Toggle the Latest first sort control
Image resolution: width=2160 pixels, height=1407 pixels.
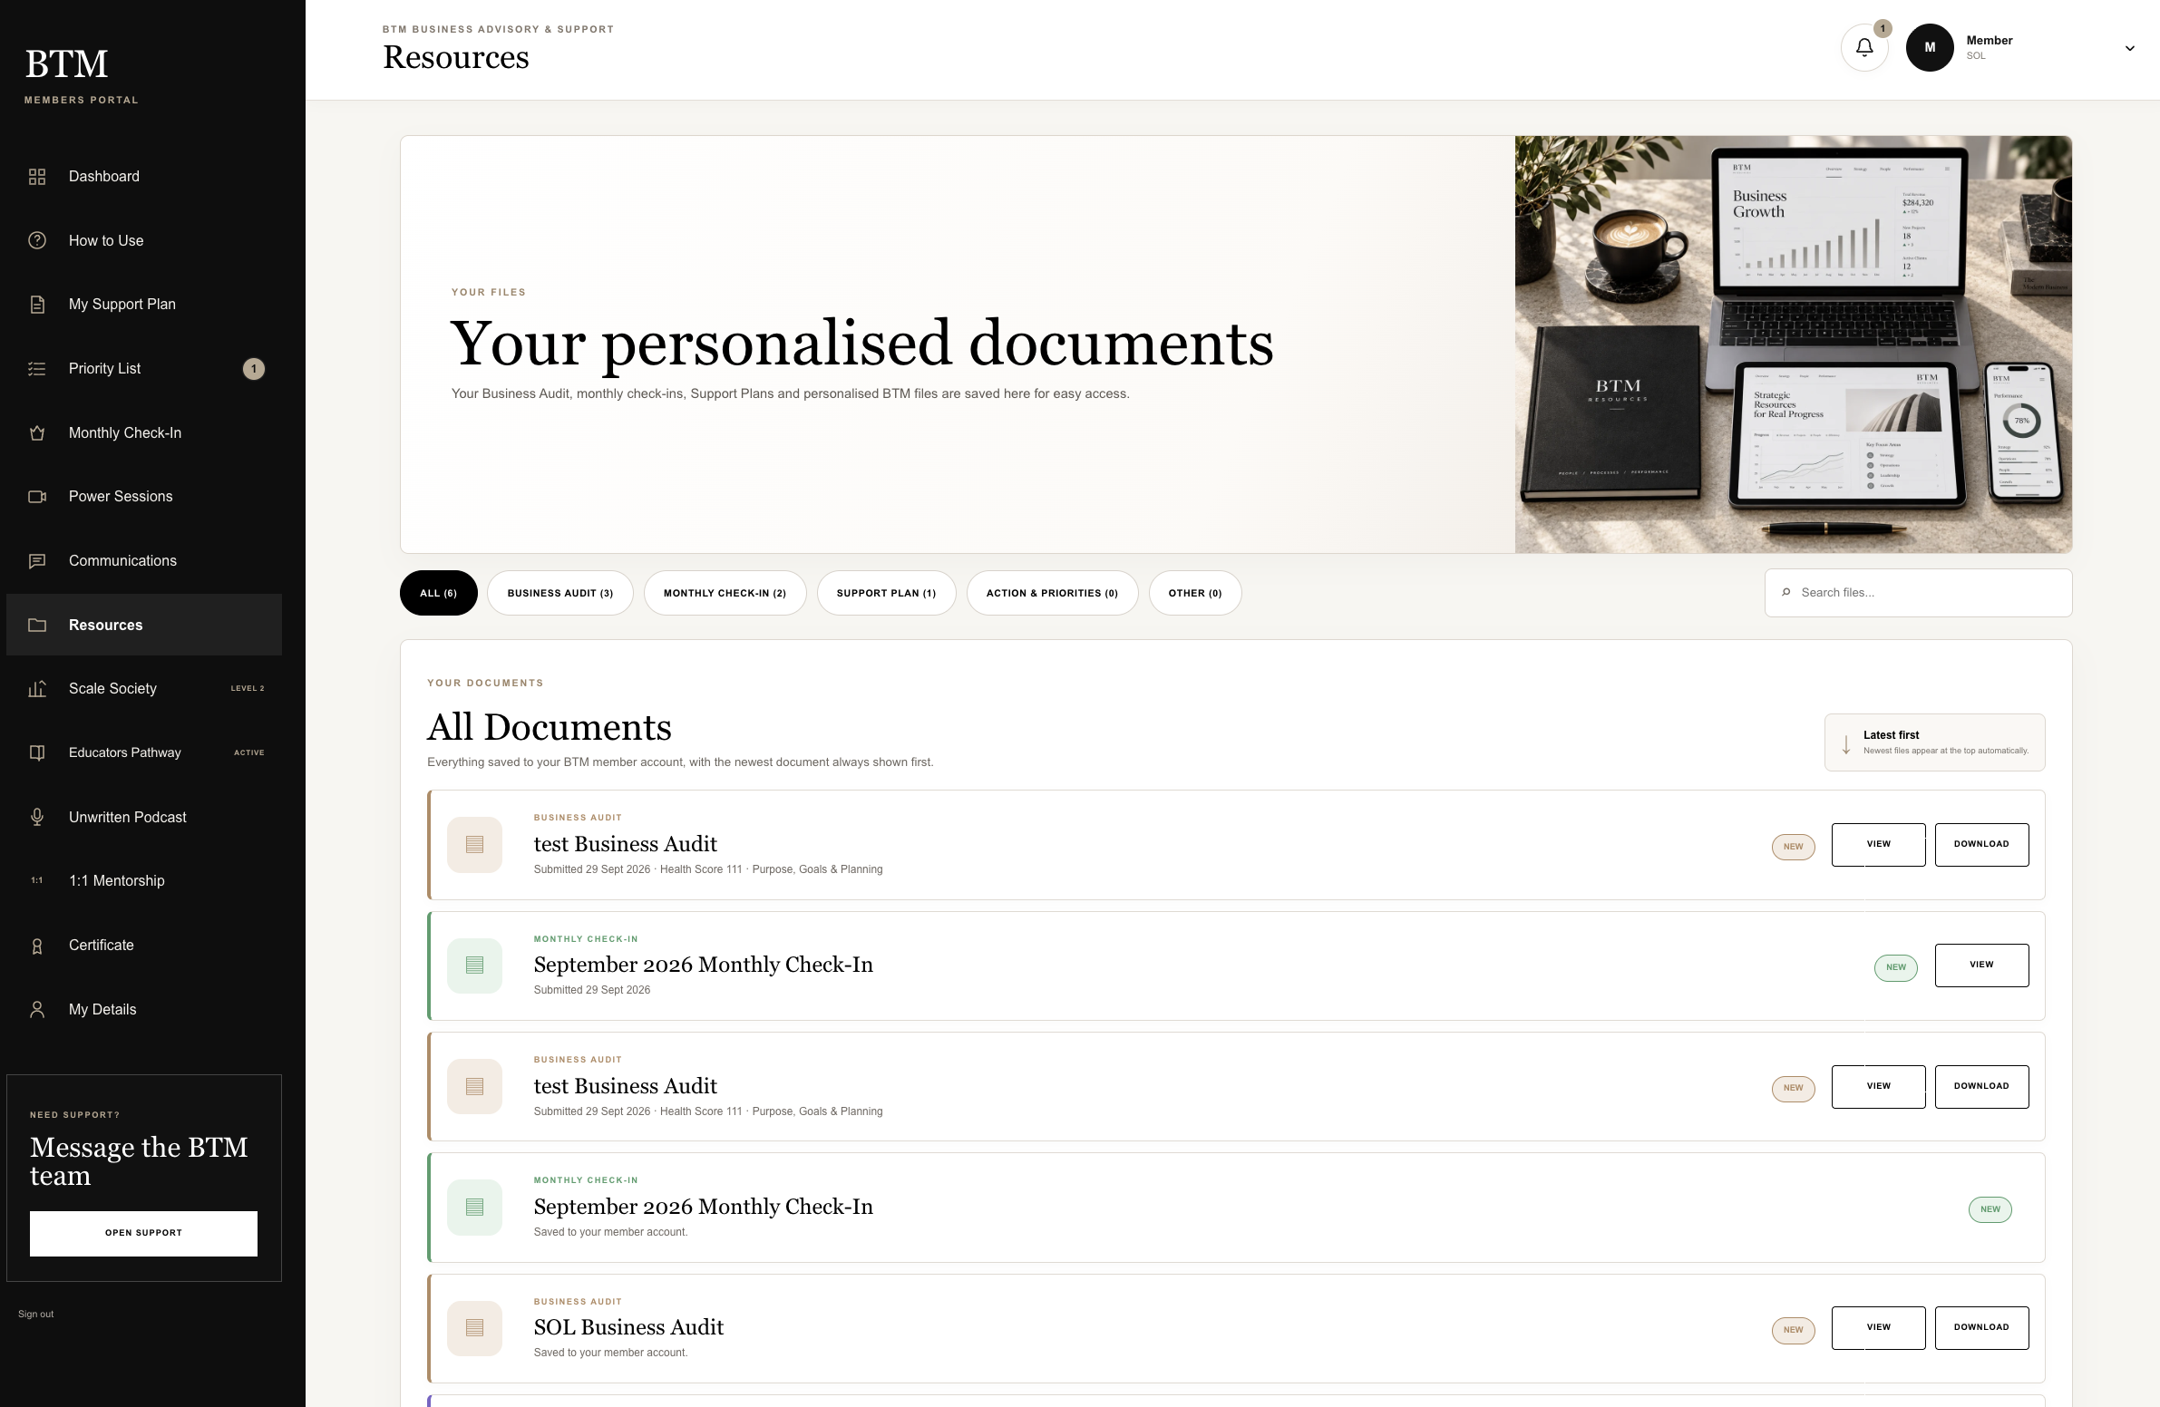(x=1934, y=742)
